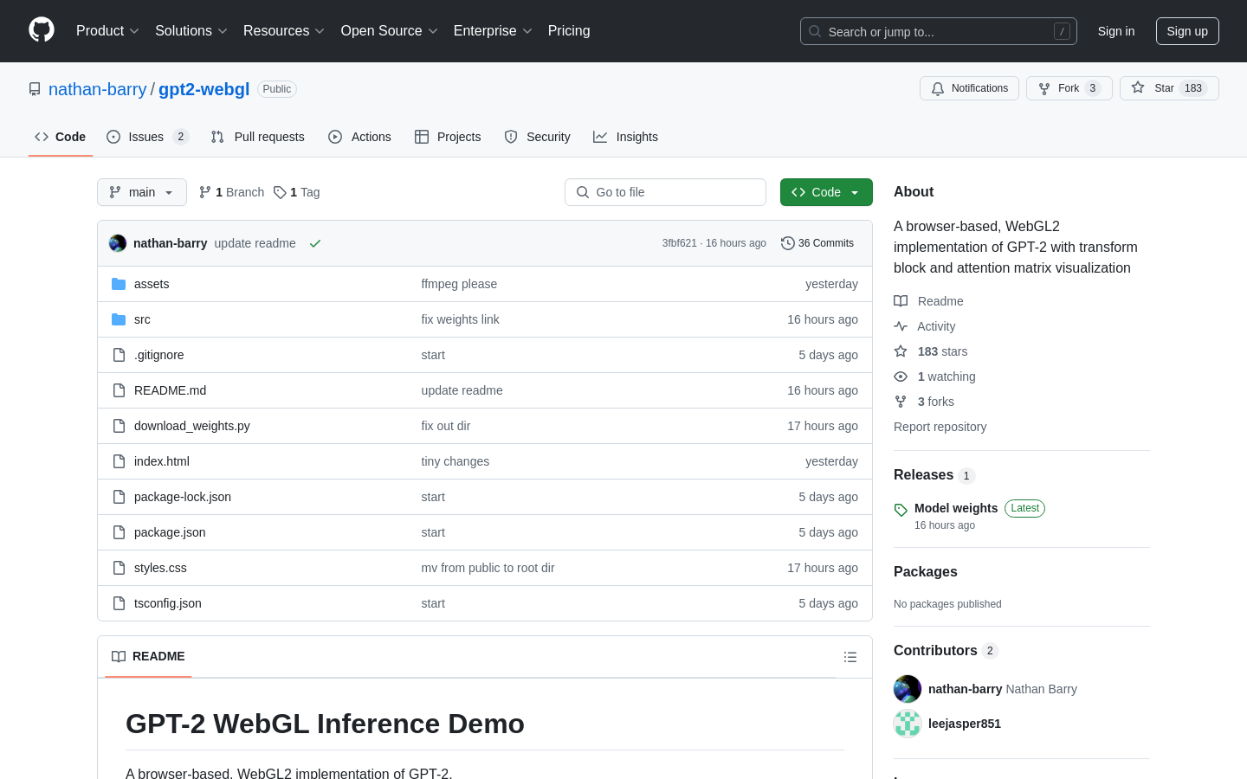Click the fork icon in Fork button
This screenshot has height=779, width=1247.
tap(1044, 88)
